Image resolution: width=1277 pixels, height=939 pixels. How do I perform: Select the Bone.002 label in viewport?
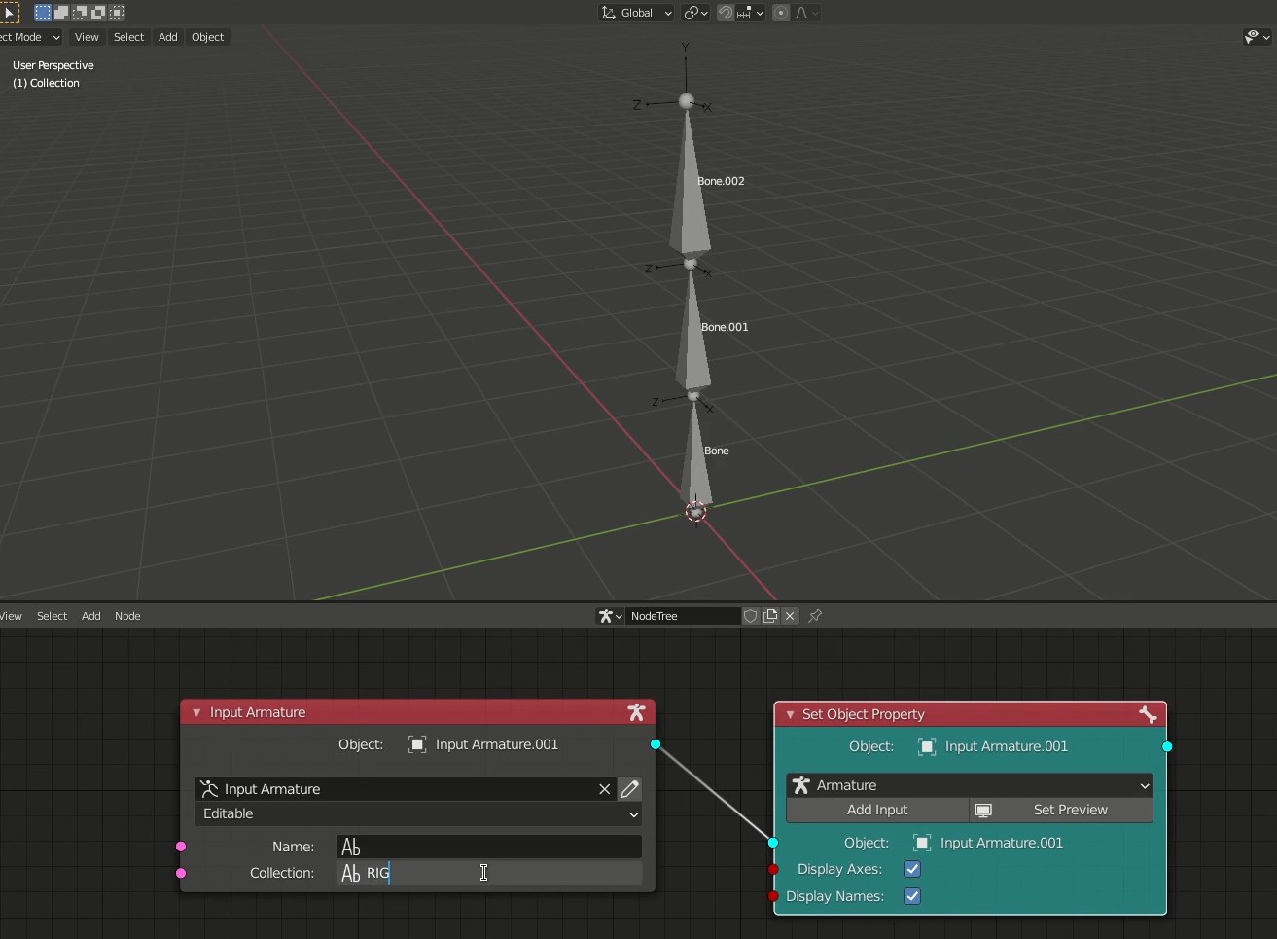pos(721,181)
